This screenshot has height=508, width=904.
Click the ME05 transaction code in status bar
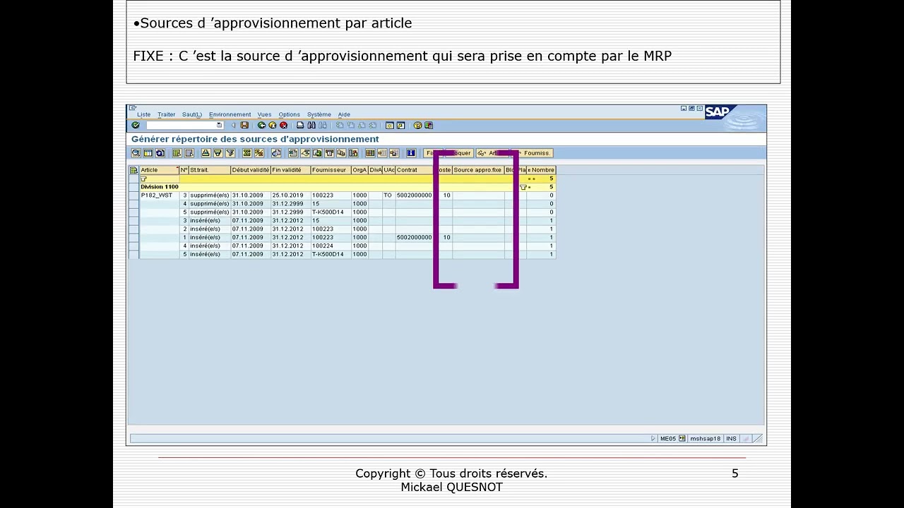[667, 438]
